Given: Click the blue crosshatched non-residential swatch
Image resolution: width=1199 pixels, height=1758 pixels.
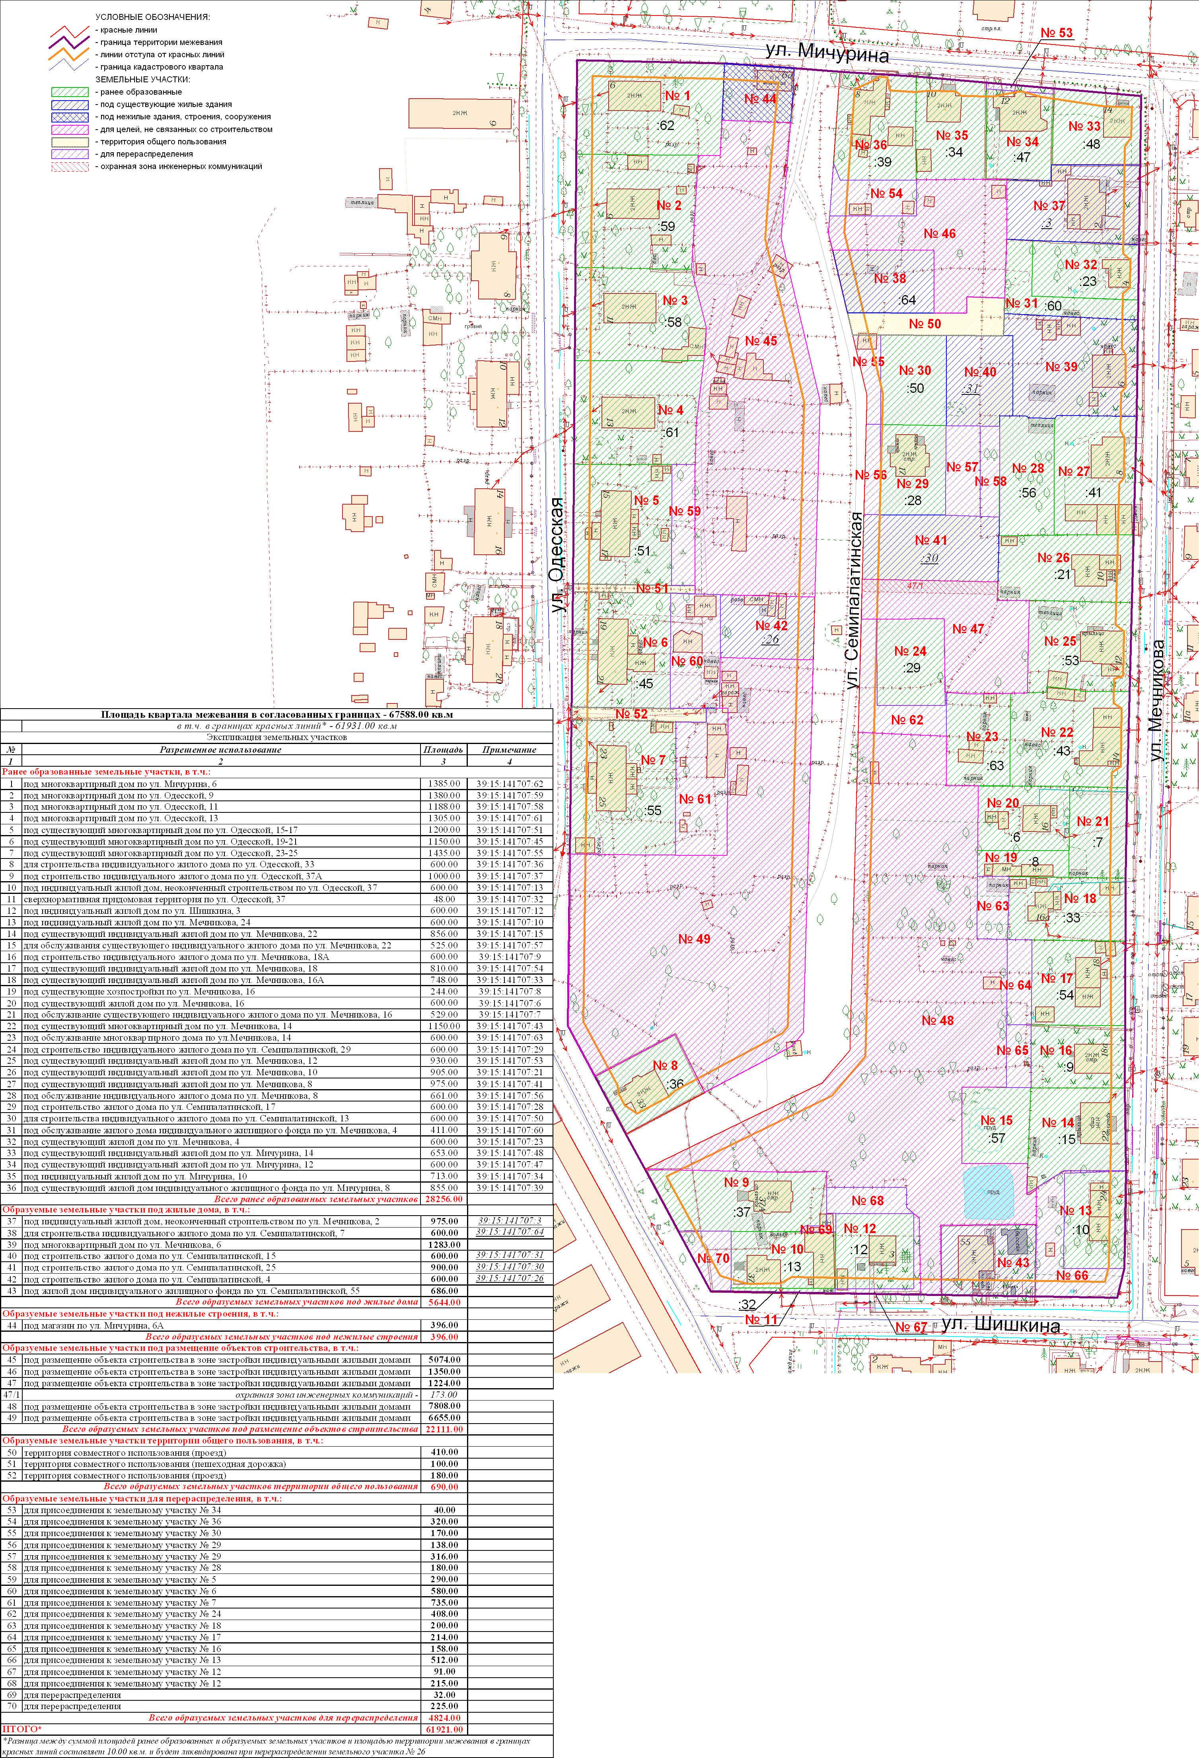Looking at the screenshot, I should [70, 117].
